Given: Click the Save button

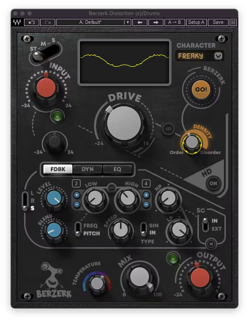Looking at the screenshot, I should tap(218, 22).
